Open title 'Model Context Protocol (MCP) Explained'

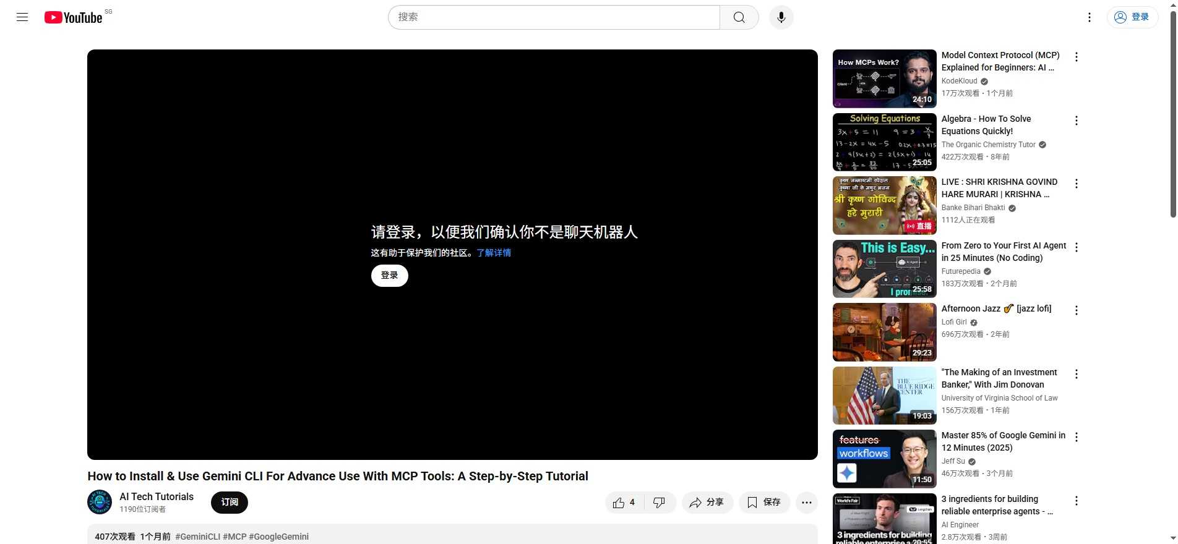tap(1000, 61)
